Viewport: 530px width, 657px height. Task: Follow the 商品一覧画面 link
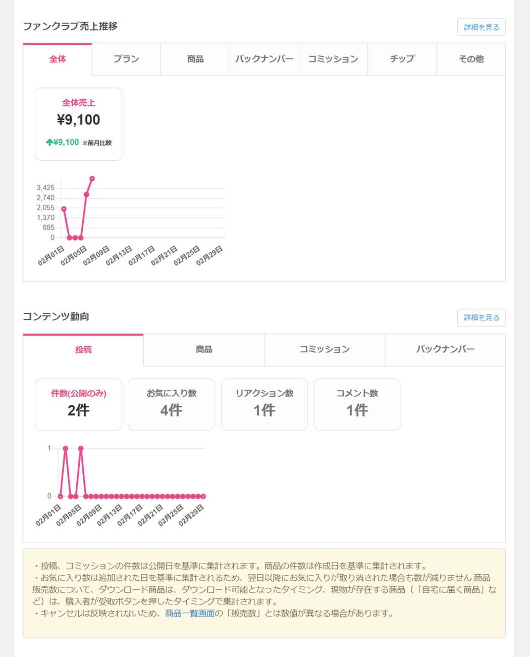pyautogui.click(x=190, y=614)
